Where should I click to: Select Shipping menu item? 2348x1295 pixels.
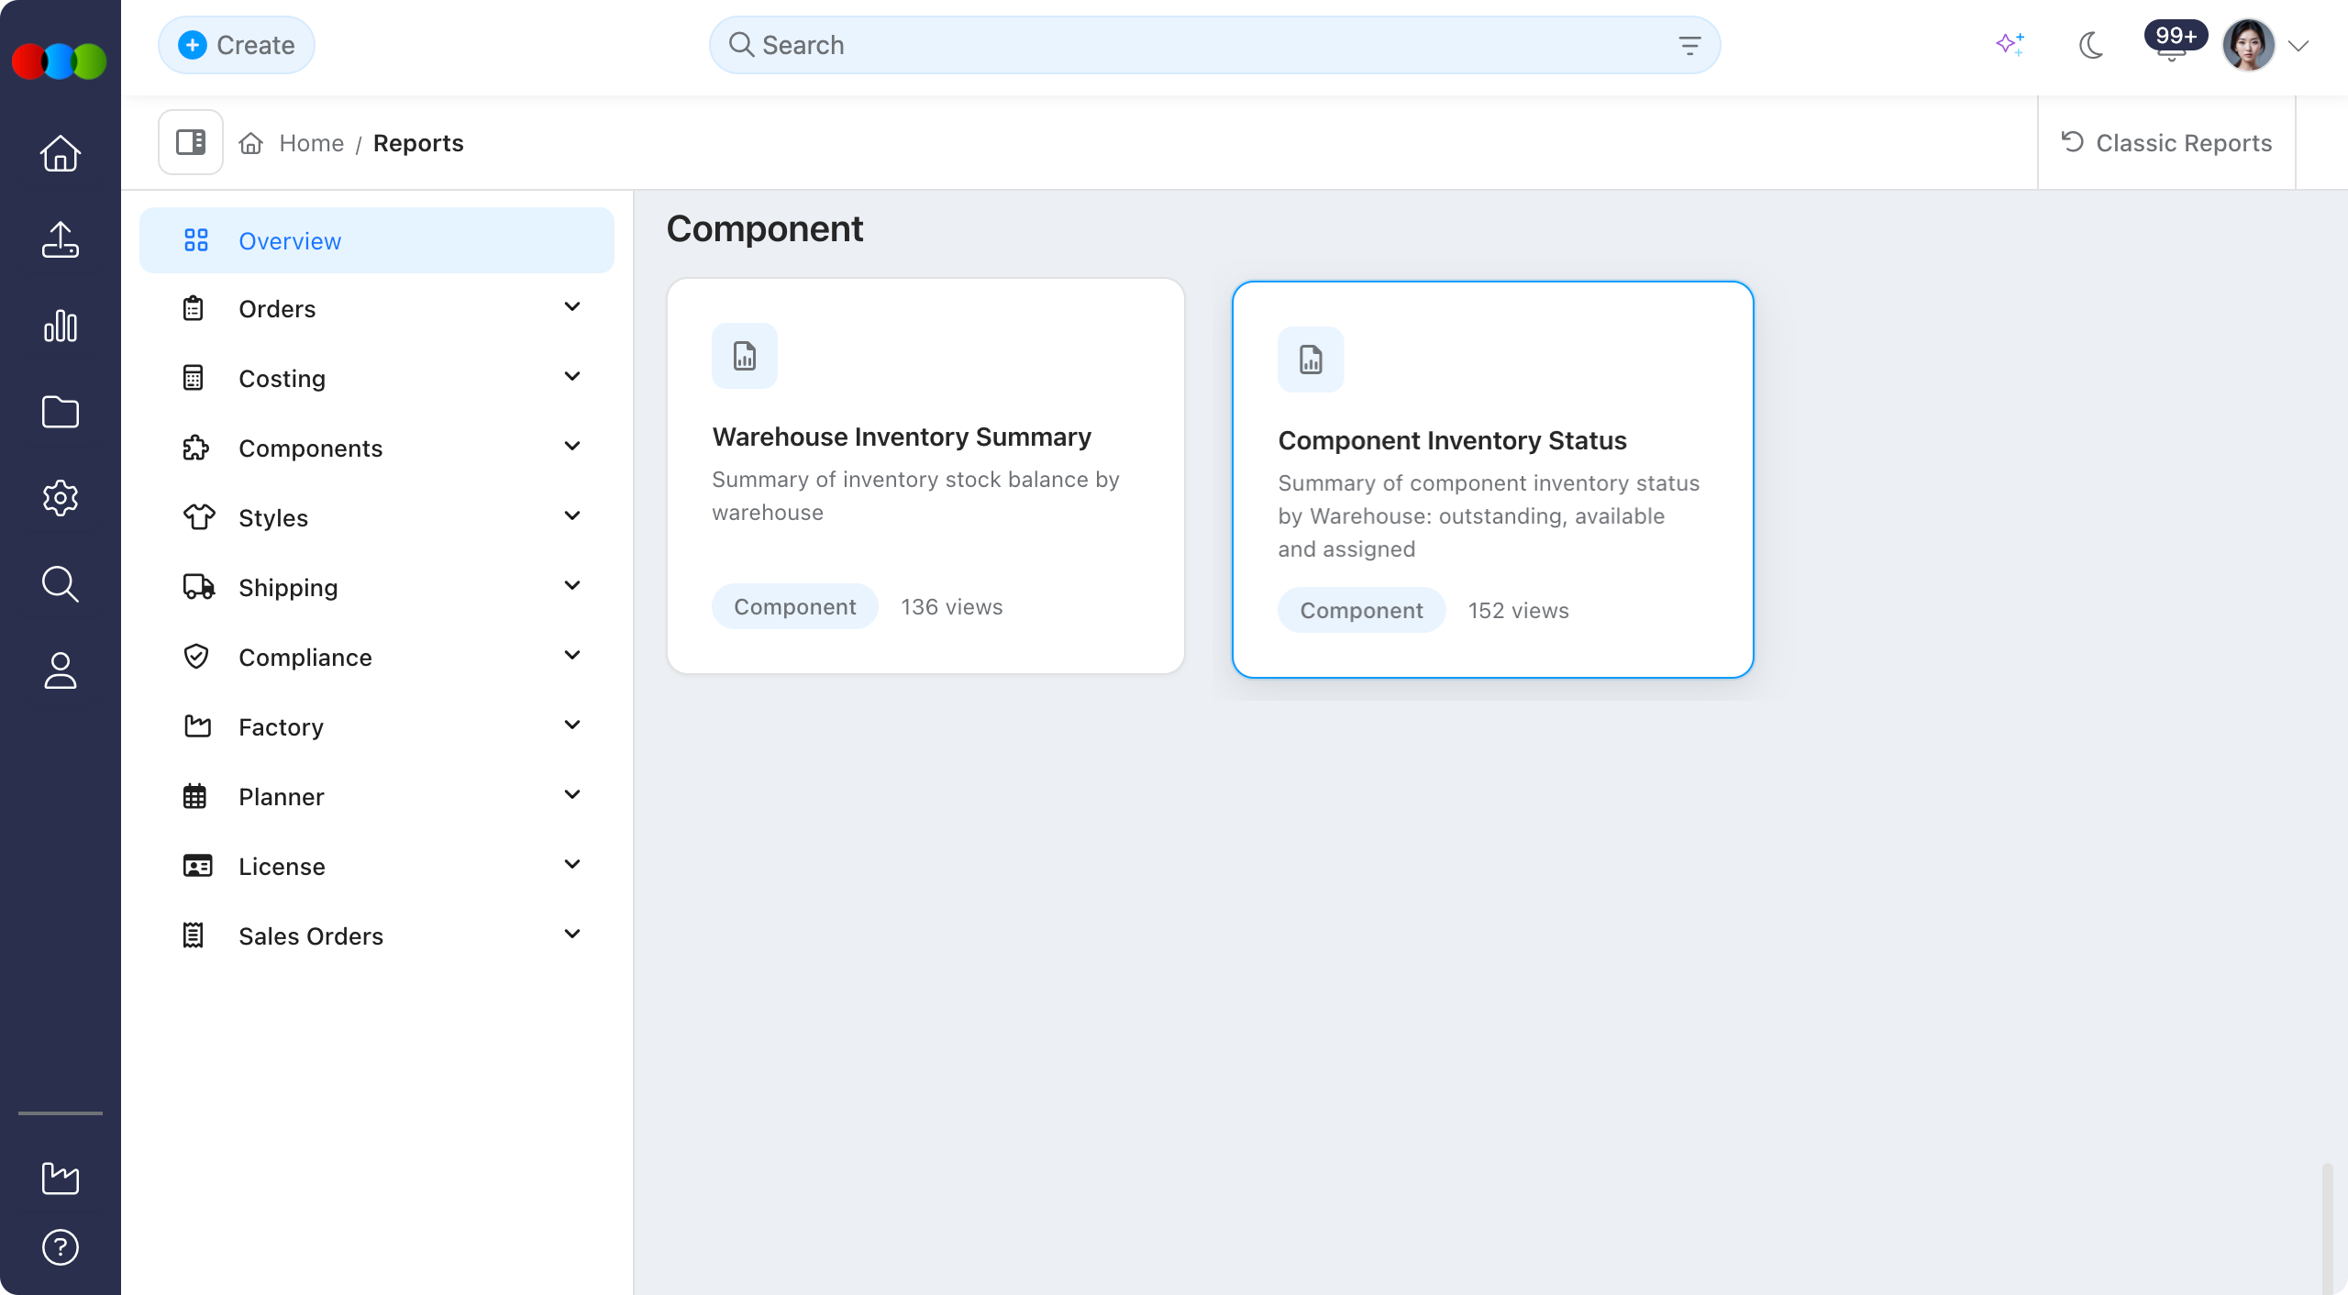click(377, 587)
